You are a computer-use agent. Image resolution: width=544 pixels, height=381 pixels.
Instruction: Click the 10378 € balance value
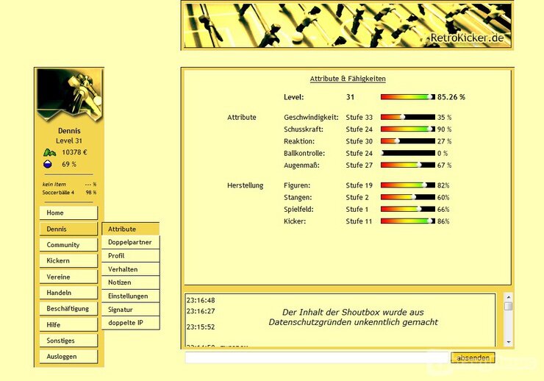[74, 152]
